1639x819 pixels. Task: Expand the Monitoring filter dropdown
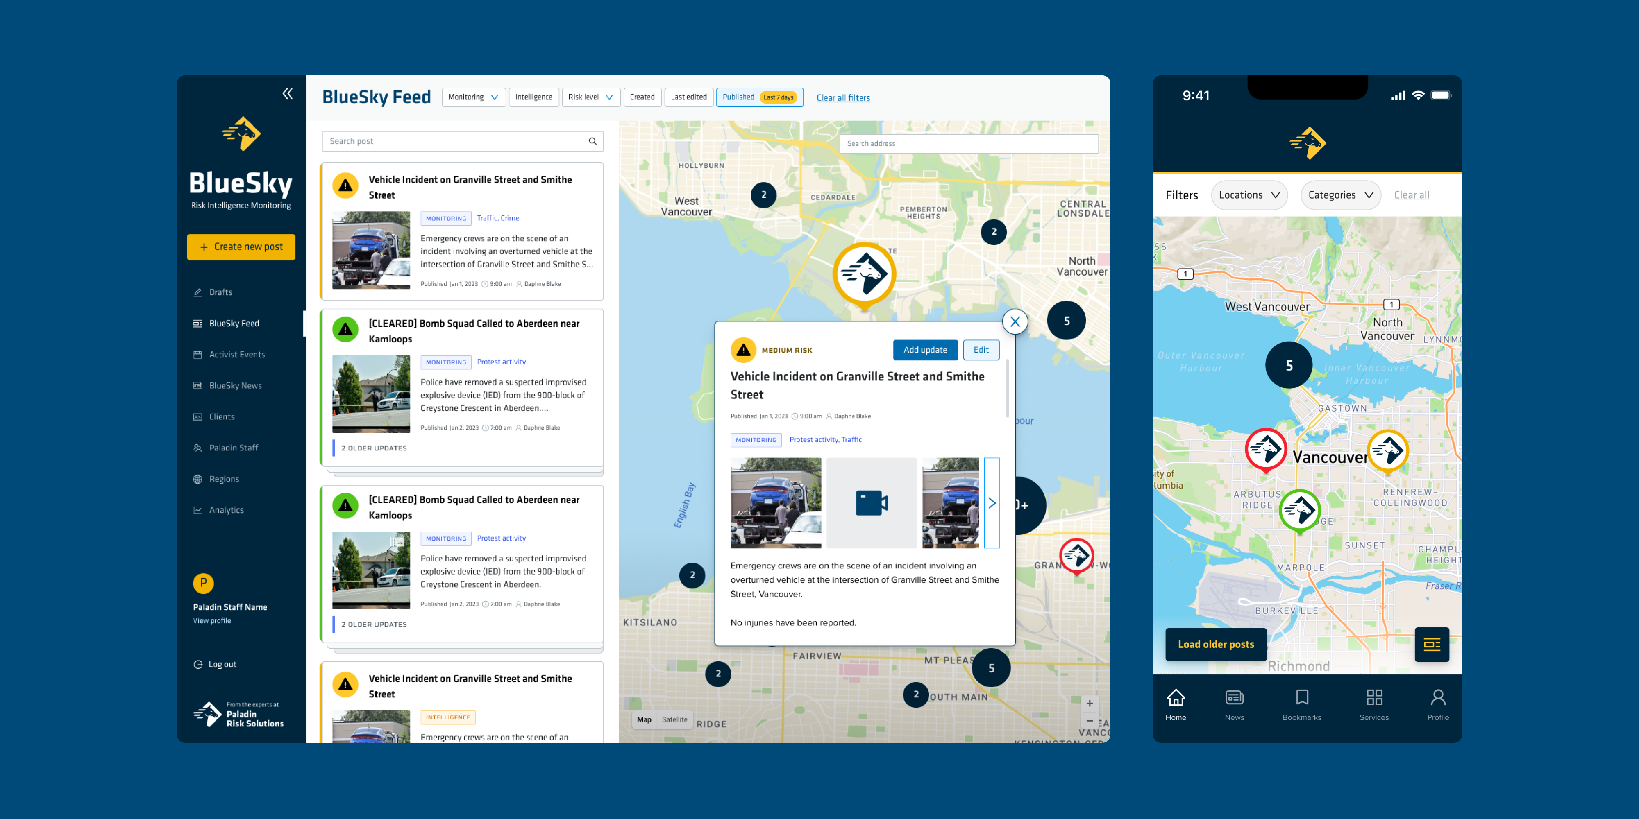[473, 97]
